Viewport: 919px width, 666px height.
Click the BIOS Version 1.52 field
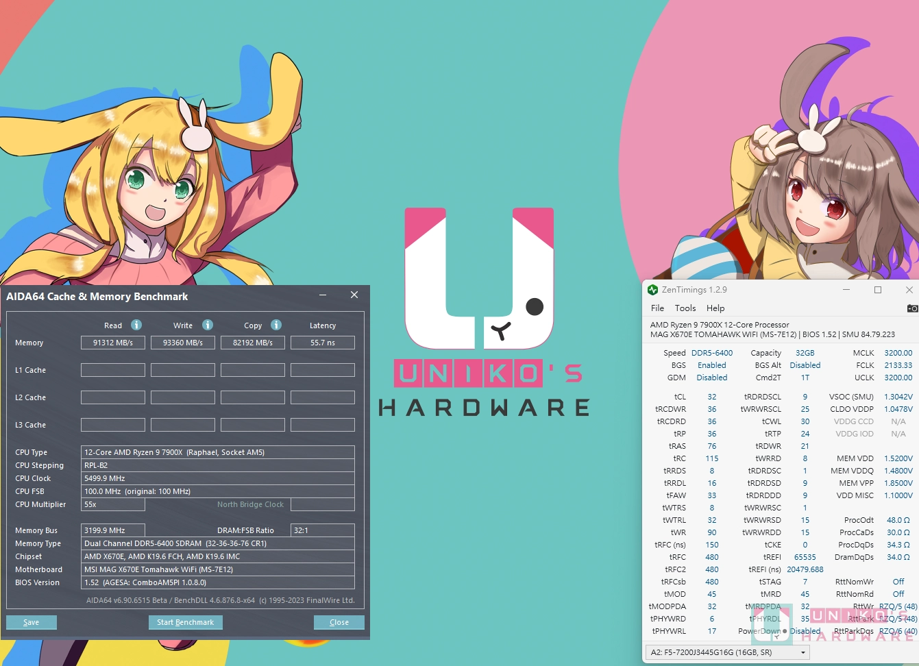(218, 582)
